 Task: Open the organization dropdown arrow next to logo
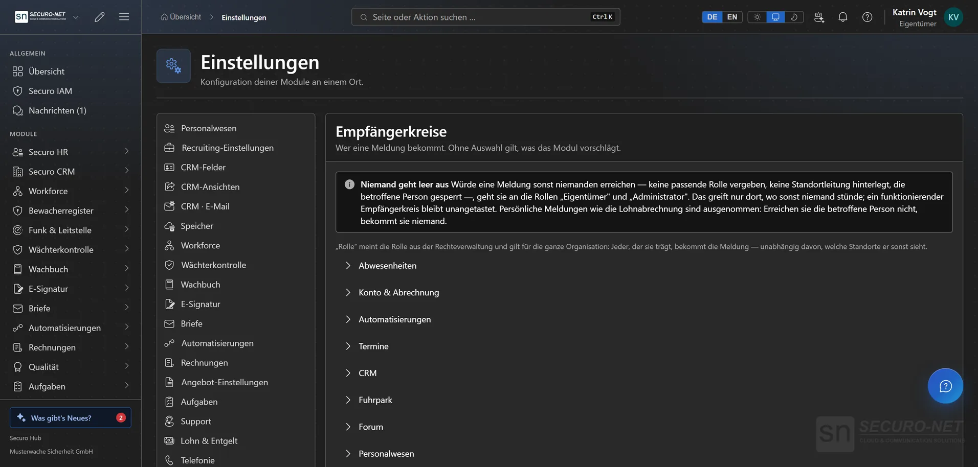(x=76, y=17)
